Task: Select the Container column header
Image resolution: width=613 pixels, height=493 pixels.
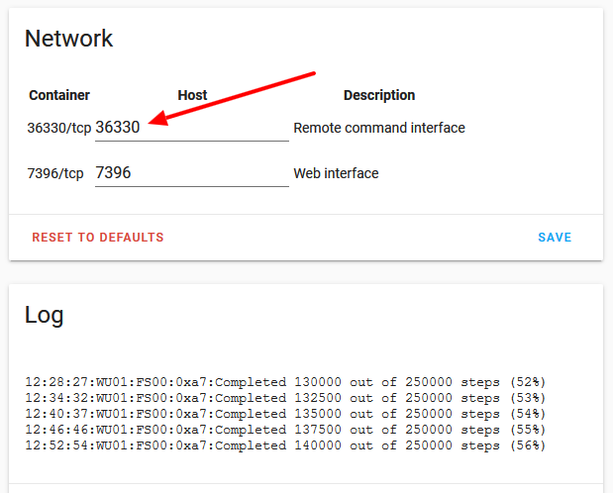Action: click(x=59, y=96)
